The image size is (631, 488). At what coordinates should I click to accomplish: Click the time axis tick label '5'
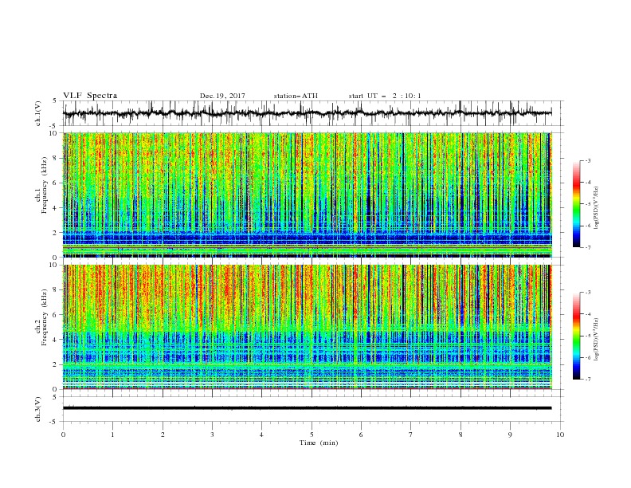312,435
